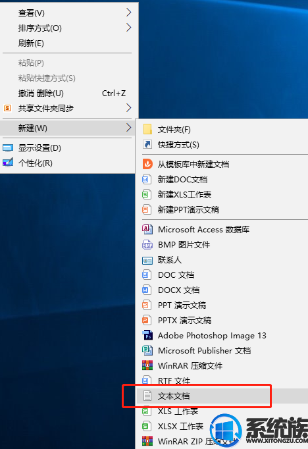Image resolution: width=308 pixels, height=449 pixels.
Task: Click the icon next to 新建PPT演示文稿
Action: click(x=146, y=209)
